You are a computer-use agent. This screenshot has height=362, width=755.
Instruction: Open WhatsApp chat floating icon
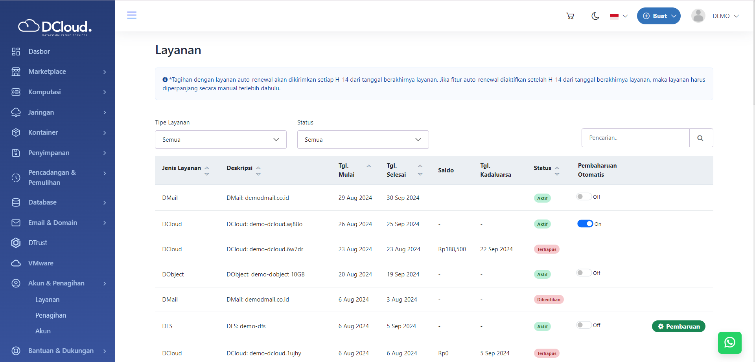(729, 342)
